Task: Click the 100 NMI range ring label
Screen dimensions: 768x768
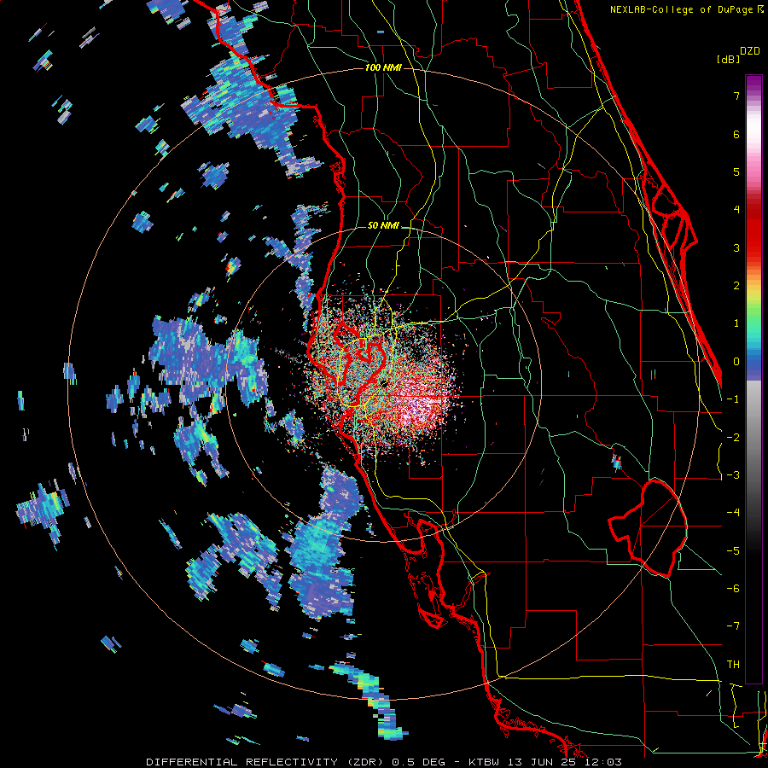Action: coord(383,67)
